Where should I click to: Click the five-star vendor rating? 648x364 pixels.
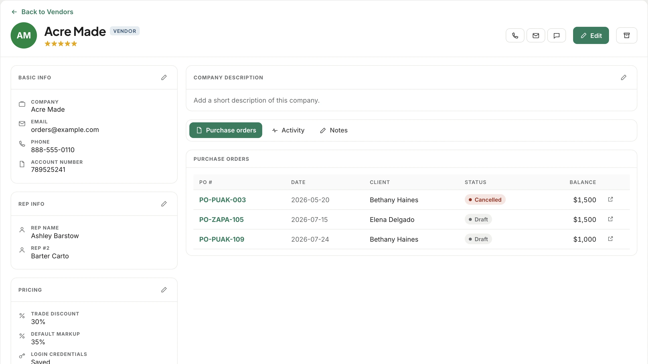tap(61, 44)
